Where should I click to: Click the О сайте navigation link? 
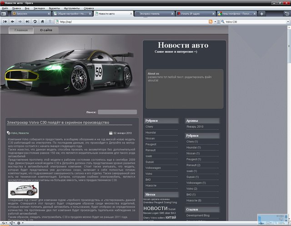click(46, 30)
